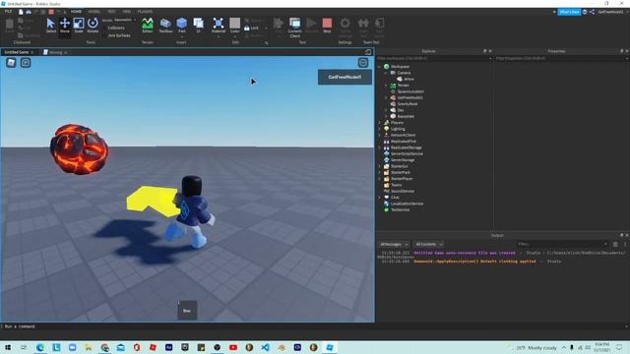630x354 pixels.
Task: Activate the Rotate tool
Action: click(x=93, y=26)
